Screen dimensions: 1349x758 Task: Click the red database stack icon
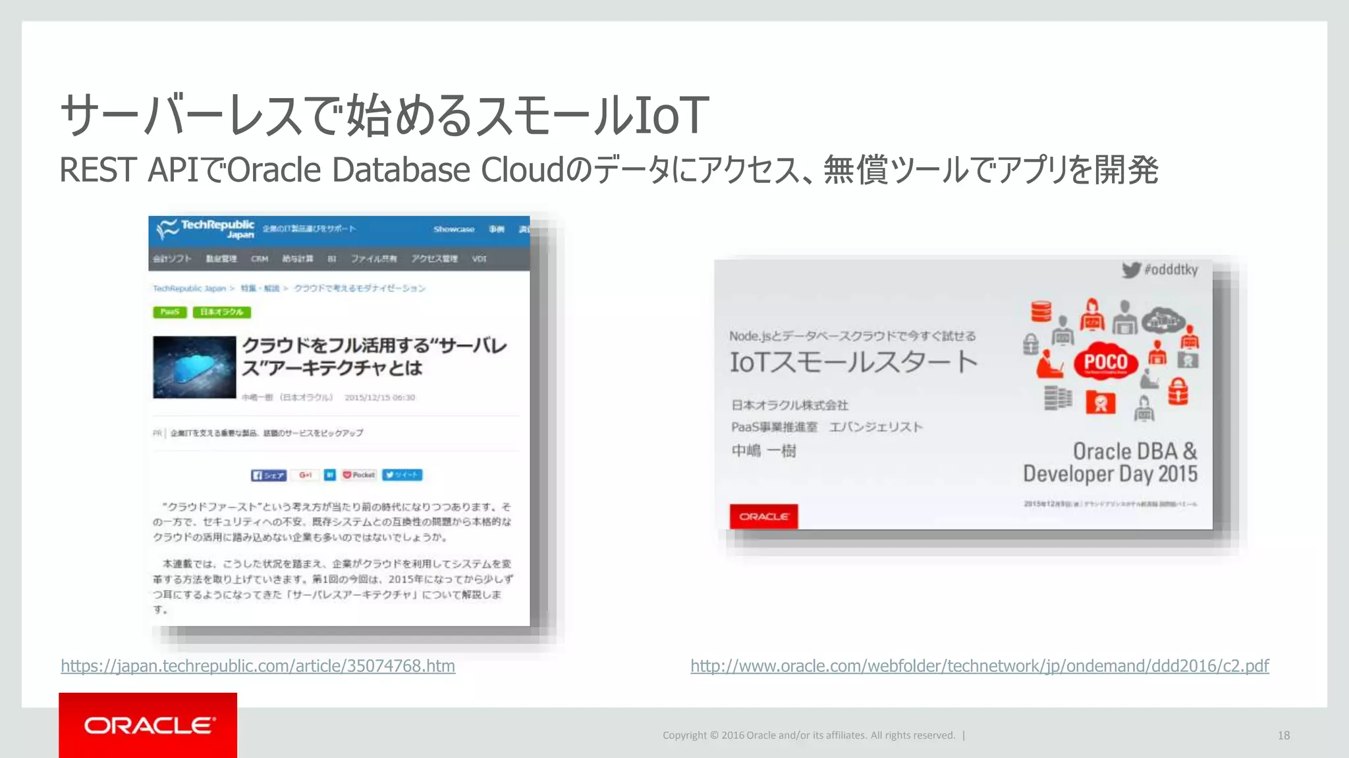click(1041, 311)
